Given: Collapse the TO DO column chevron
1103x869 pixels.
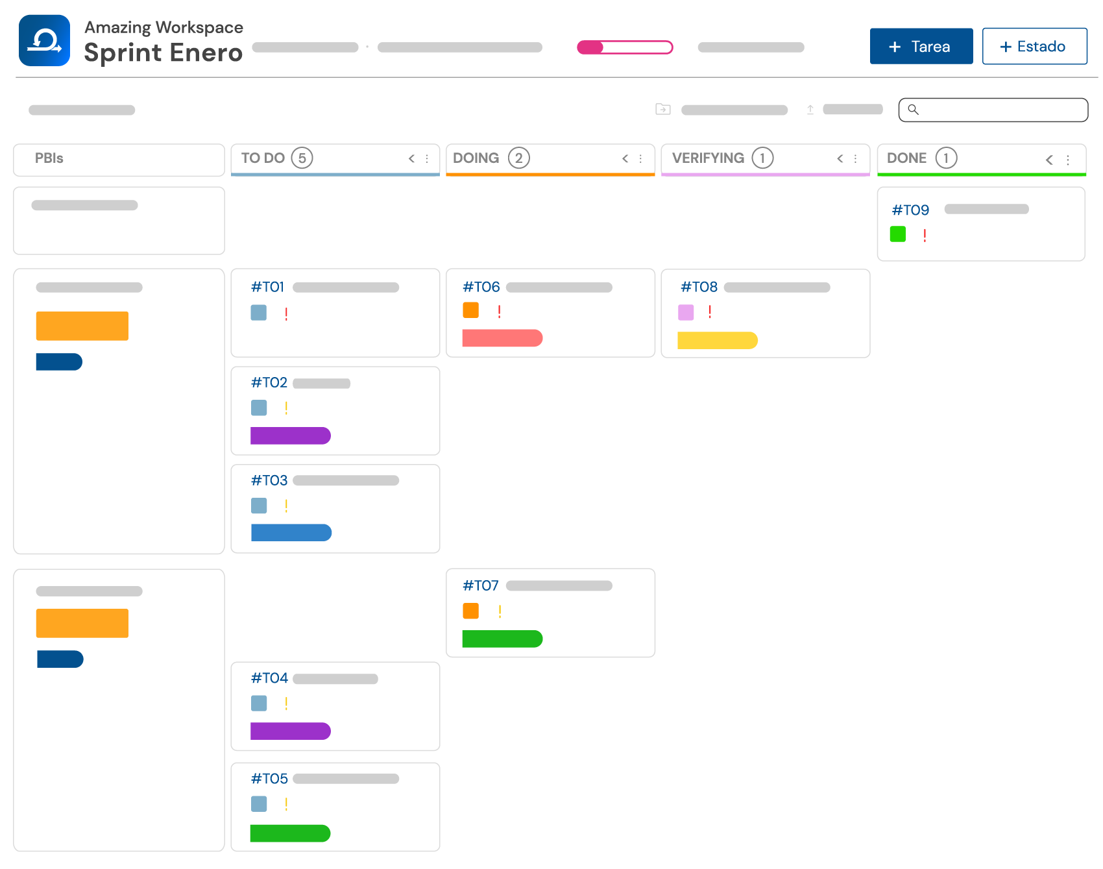Looking at the screenshot, I should (x=411, y=158).
